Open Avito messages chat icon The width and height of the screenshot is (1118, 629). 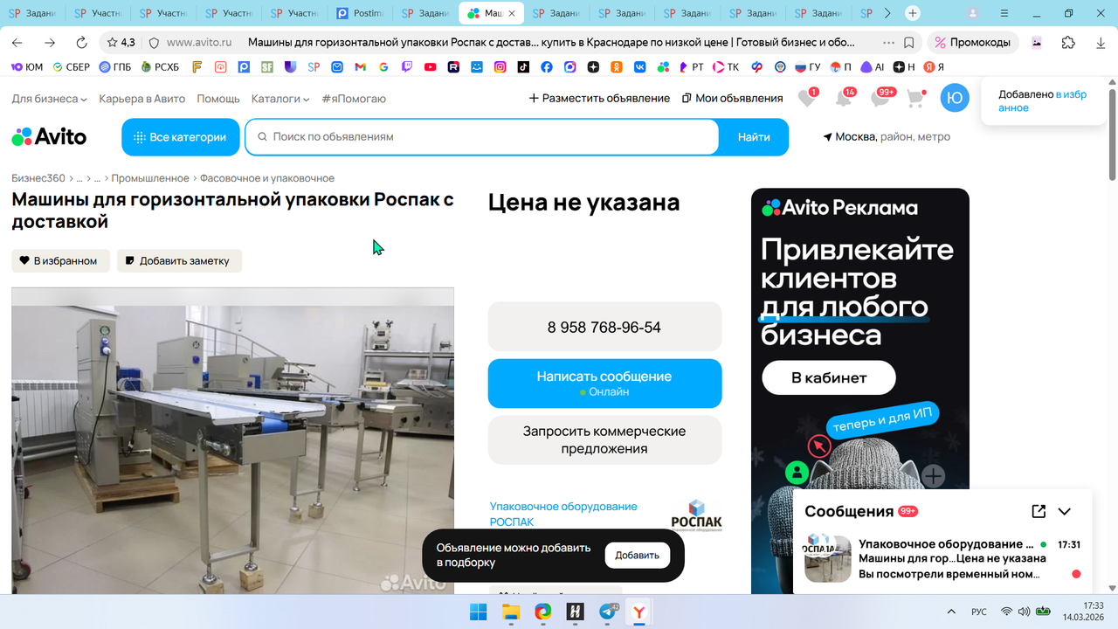[x=880, y=99]
